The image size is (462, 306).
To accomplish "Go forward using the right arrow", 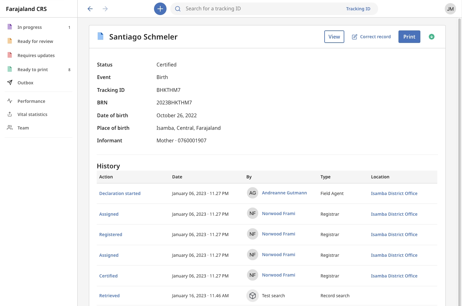I will [x=105, y=9].
